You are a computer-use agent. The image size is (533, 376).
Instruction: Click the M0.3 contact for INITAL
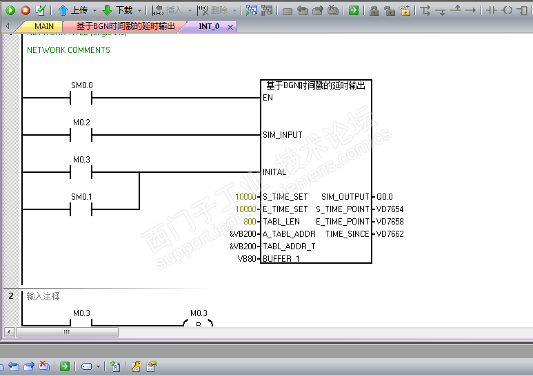pos(81,172)
